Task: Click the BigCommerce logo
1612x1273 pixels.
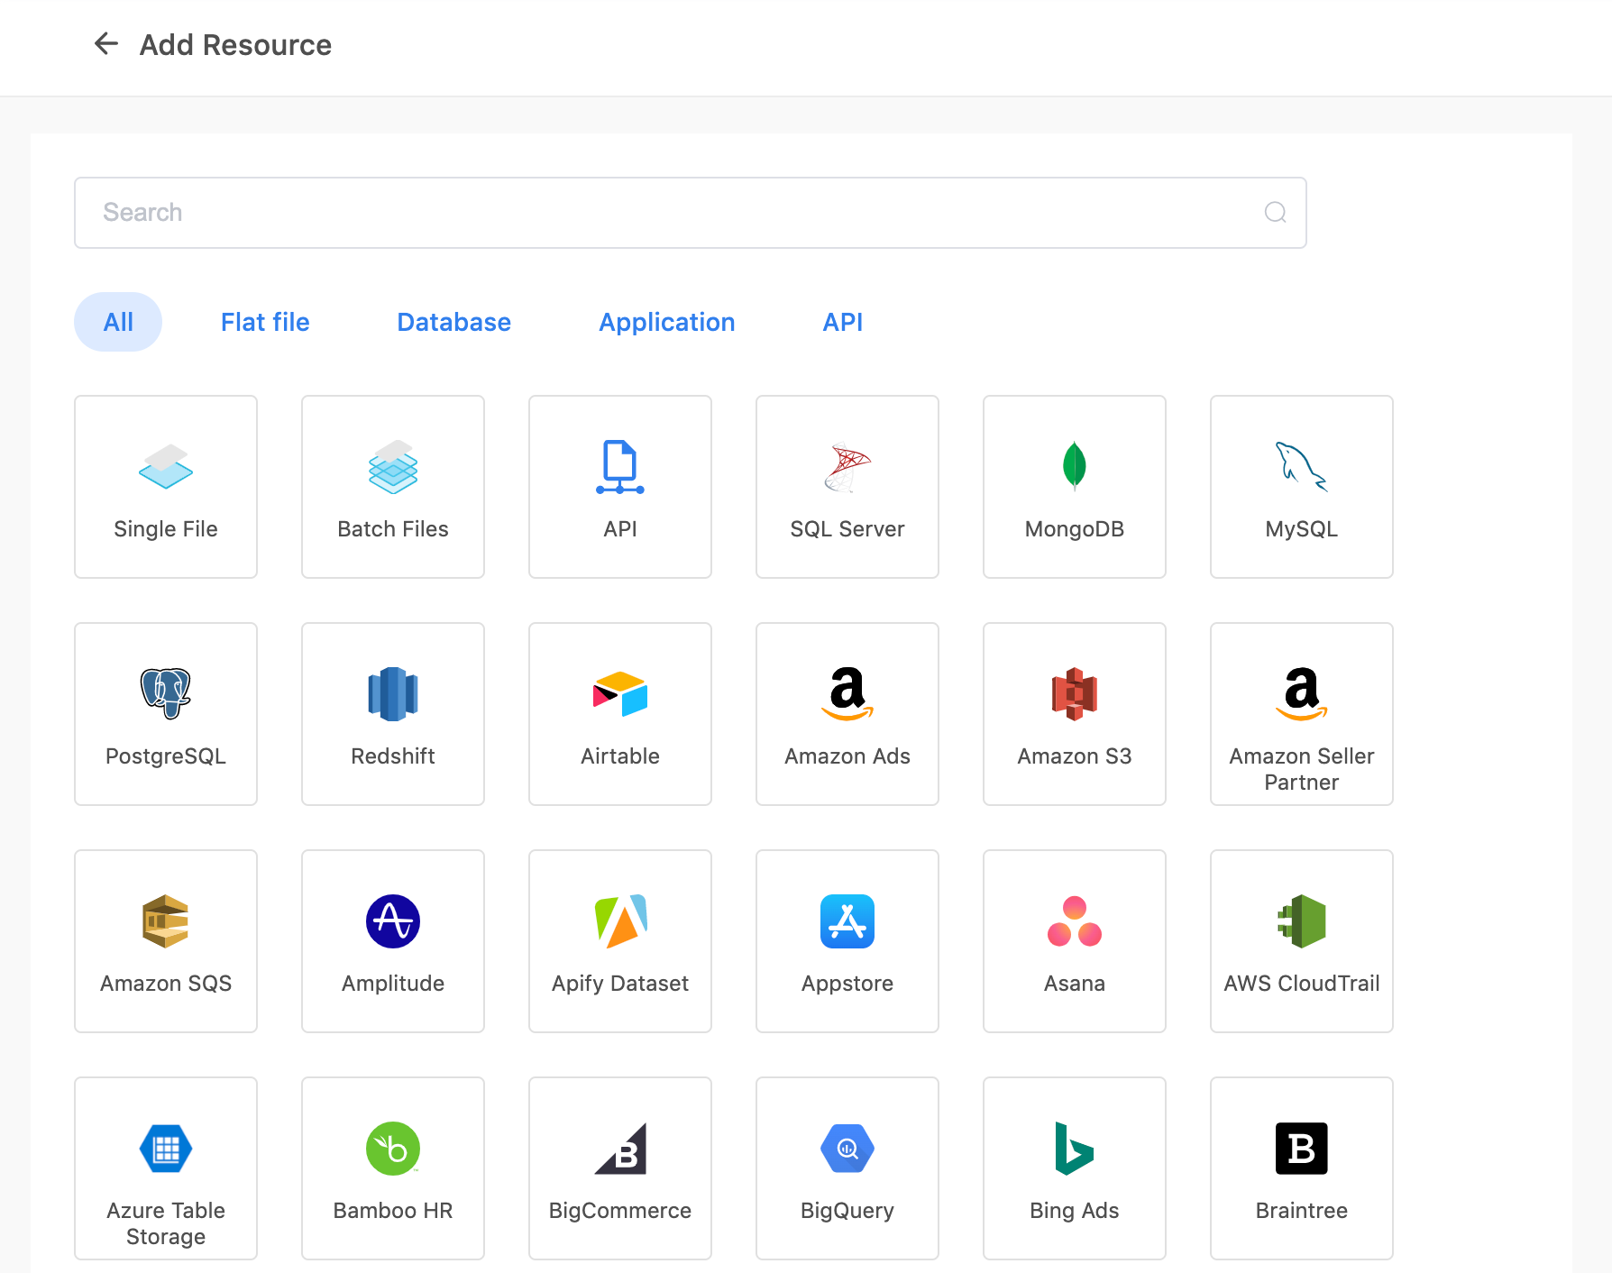Action: coord(620,1148)
